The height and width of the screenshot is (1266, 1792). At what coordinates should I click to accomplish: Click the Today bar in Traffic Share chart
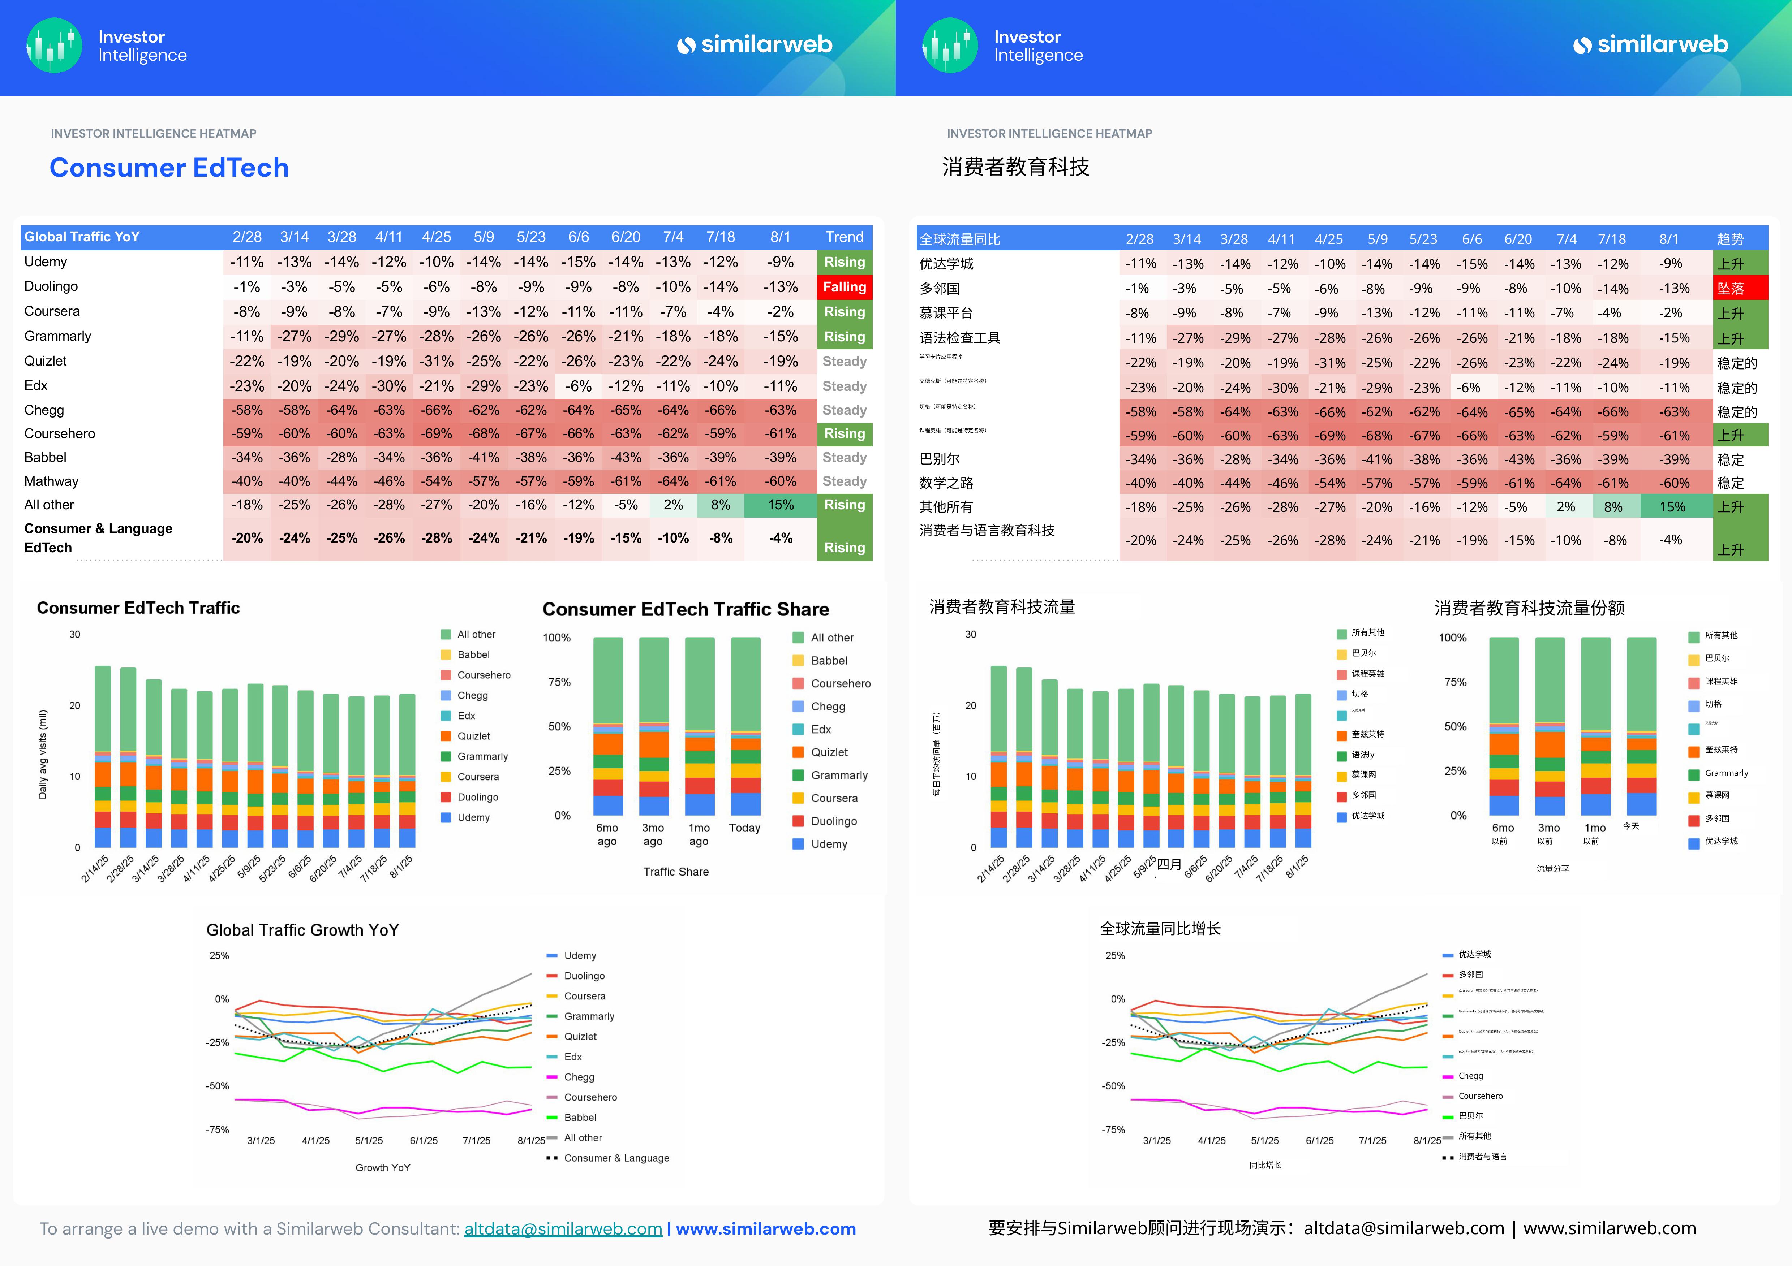tap(745, 725)
